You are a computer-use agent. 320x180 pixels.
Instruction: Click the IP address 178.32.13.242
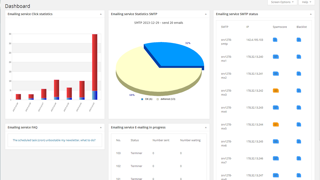coord(255,91)
